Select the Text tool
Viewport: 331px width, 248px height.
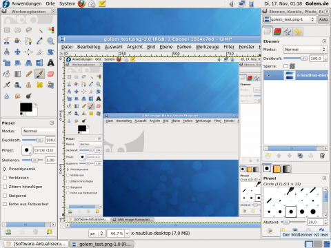51,63
